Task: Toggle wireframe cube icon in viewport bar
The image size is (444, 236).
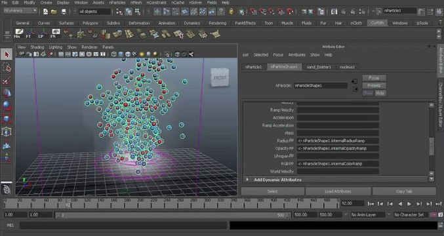Action: pyautogui.click(x=114, y=54)
